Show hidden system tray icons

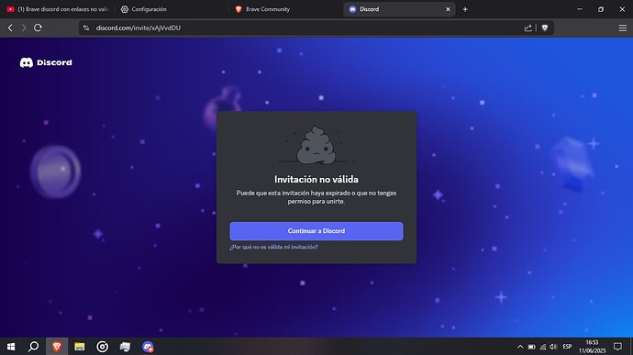point(520,347)
